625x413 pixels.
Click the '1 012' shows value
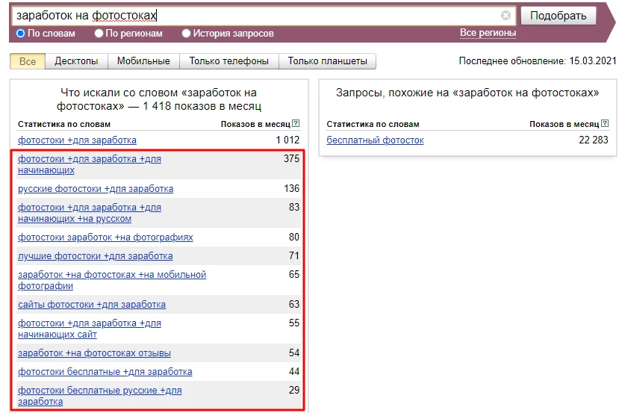tap(287, 140)
